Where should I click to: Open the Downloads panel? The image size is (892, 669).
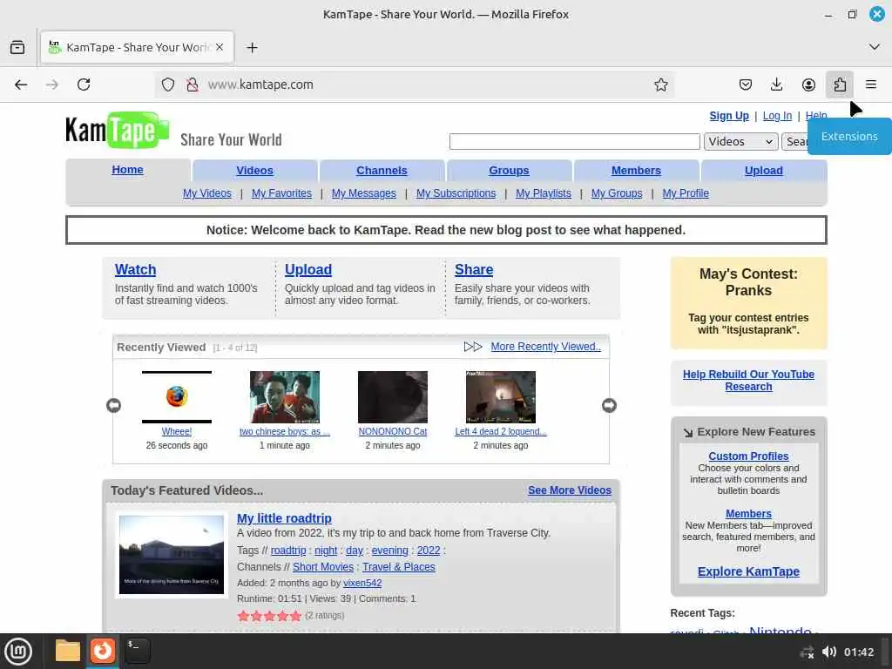776,84
